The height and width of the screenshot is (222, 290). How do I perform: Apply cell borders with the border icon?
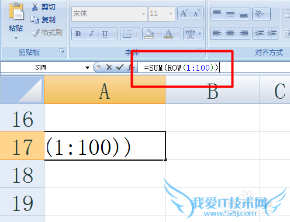(x=127, y=34)
